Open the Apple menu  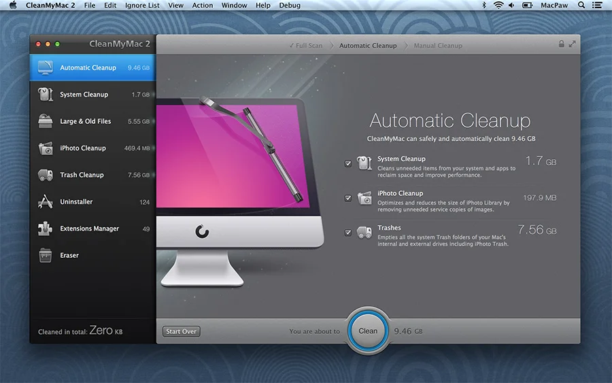point(13,5)
